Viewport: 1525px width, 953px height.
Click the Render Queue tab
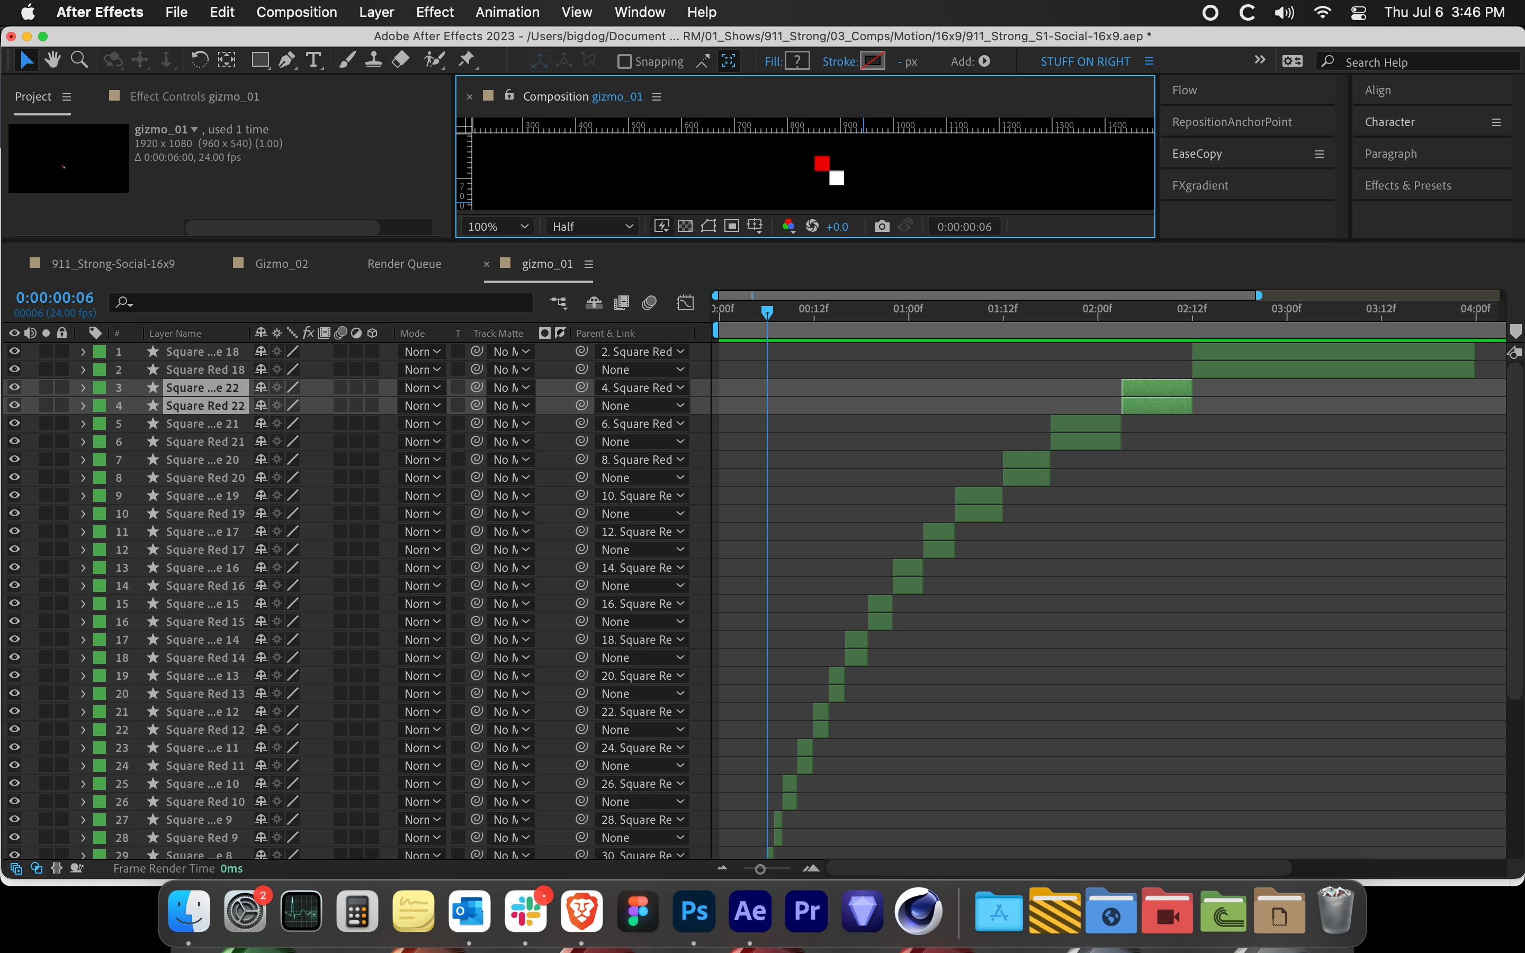404,264
